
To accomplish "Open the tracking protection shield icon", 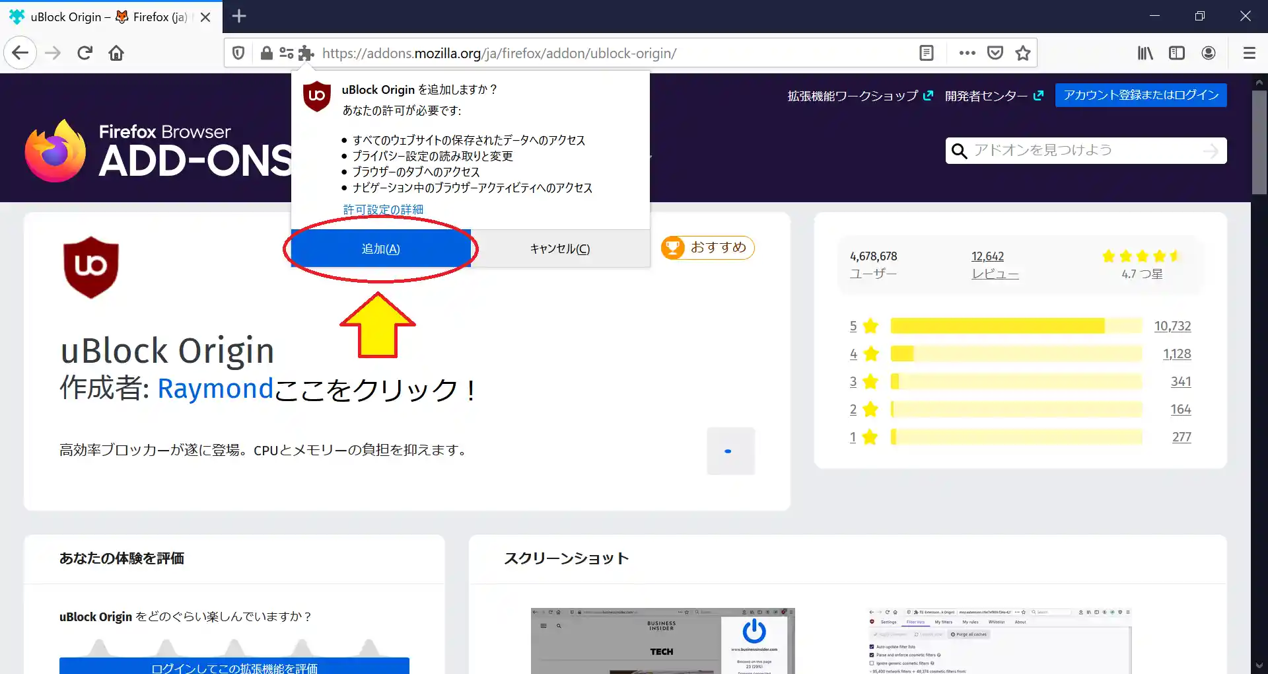I will point(239,53).
